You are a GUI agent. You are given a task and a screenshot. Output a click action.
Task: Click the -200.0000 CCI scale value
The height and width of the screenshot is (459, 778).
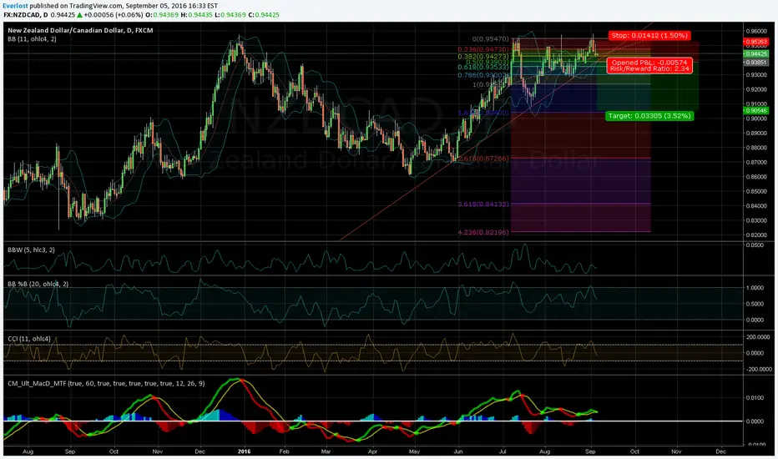pyautogui.click(x=757, y=369)
